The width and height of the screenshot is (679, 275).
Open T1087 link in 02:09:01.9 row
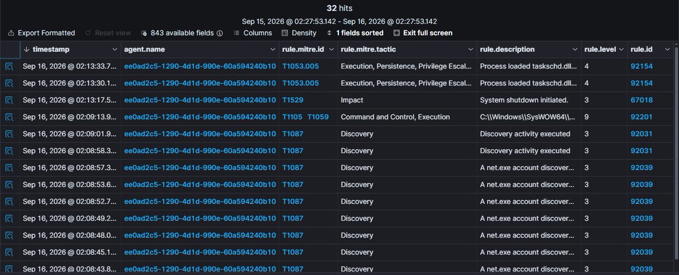pos(293,134)
